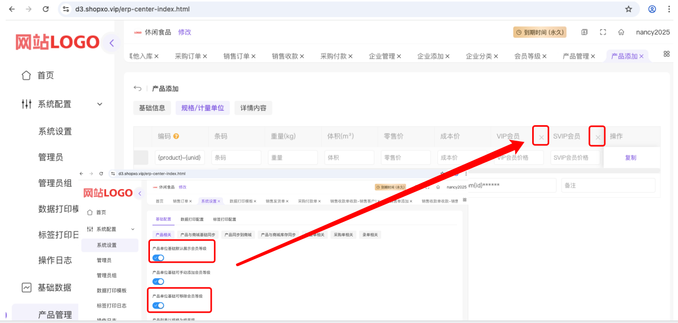Close the 产品添加 tab

[x=641, y=56]
